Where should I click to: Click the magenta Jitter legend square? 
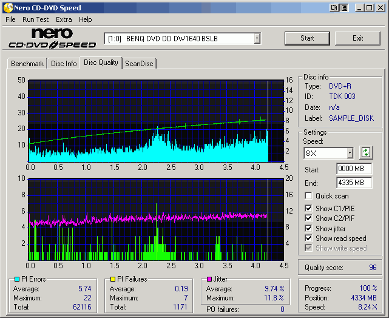coord(209,279)
